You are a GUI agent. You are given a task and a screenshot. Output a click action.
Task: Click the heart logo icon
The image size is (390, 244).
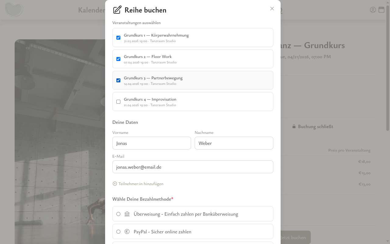pos(14,10)
